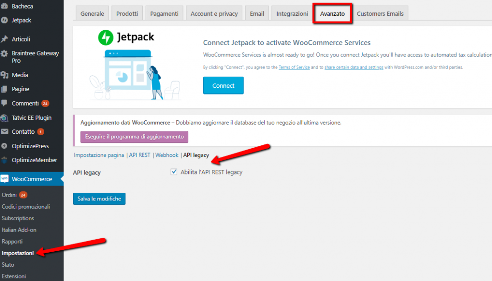This screenshot has width=492, height=281.
Task: Click the 'API legacy' setting row label
Action: click(x=87, y=173)
